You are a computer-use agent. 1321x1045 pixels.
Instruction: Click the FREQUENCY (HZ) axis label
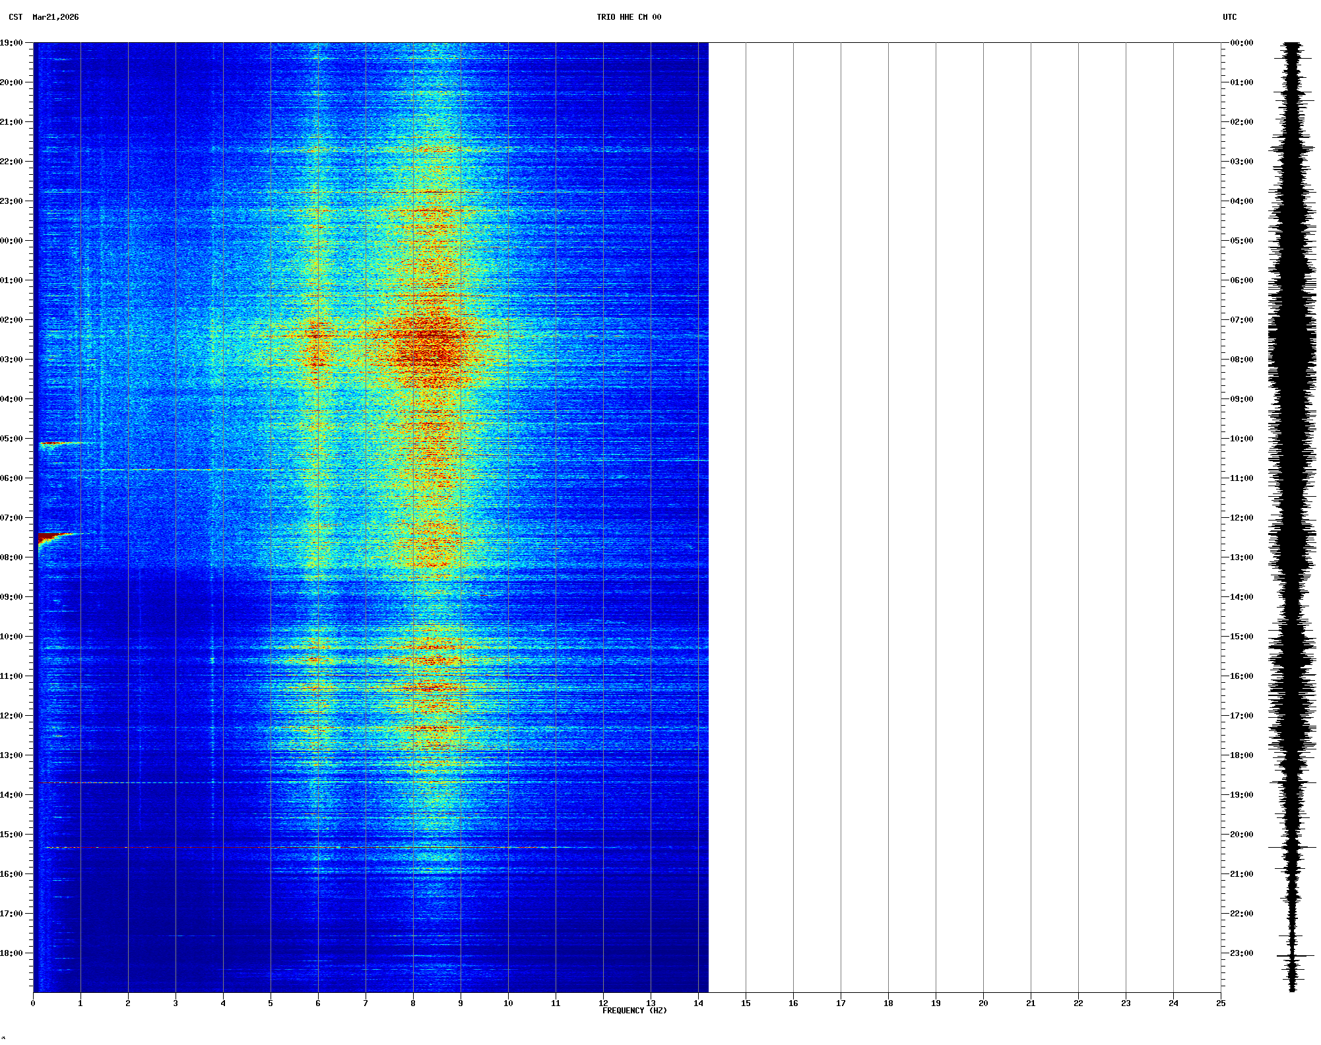click(634, 1011)
